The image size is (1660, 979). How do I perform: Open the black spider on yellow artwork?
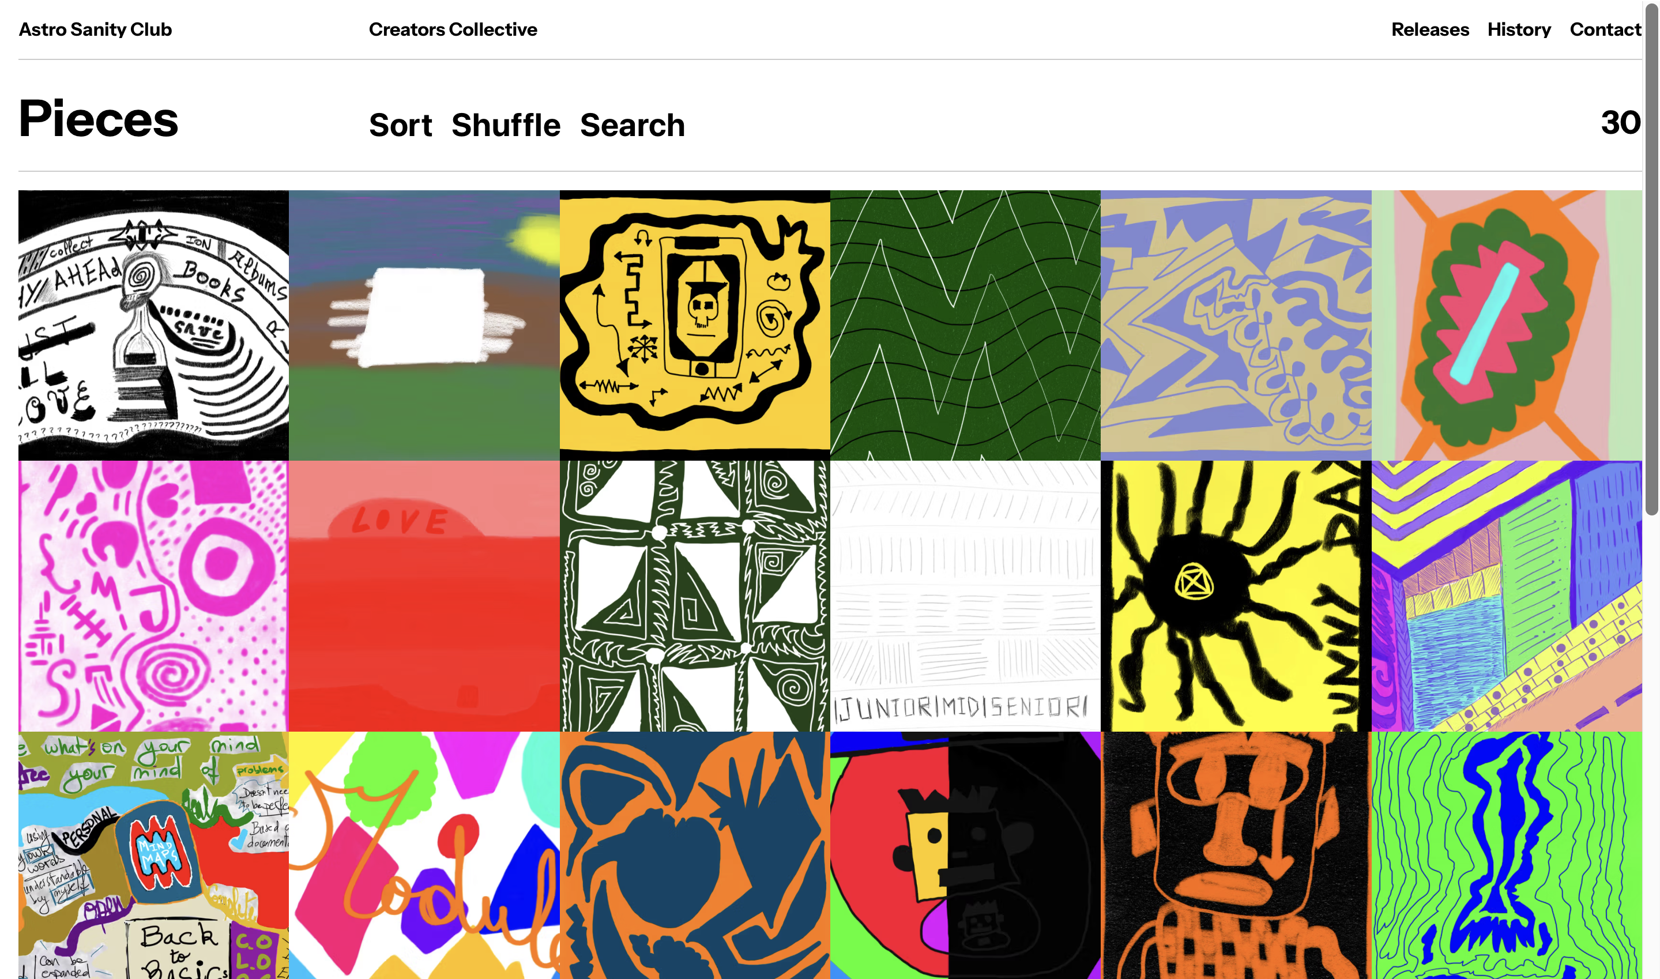[1235, 596]
